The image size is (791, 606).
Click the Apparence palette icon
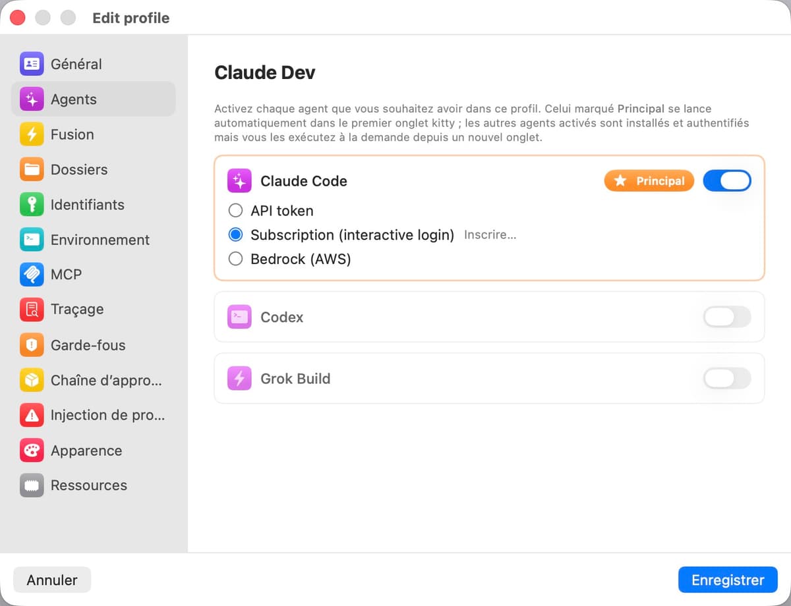click(x=32, y=451)
